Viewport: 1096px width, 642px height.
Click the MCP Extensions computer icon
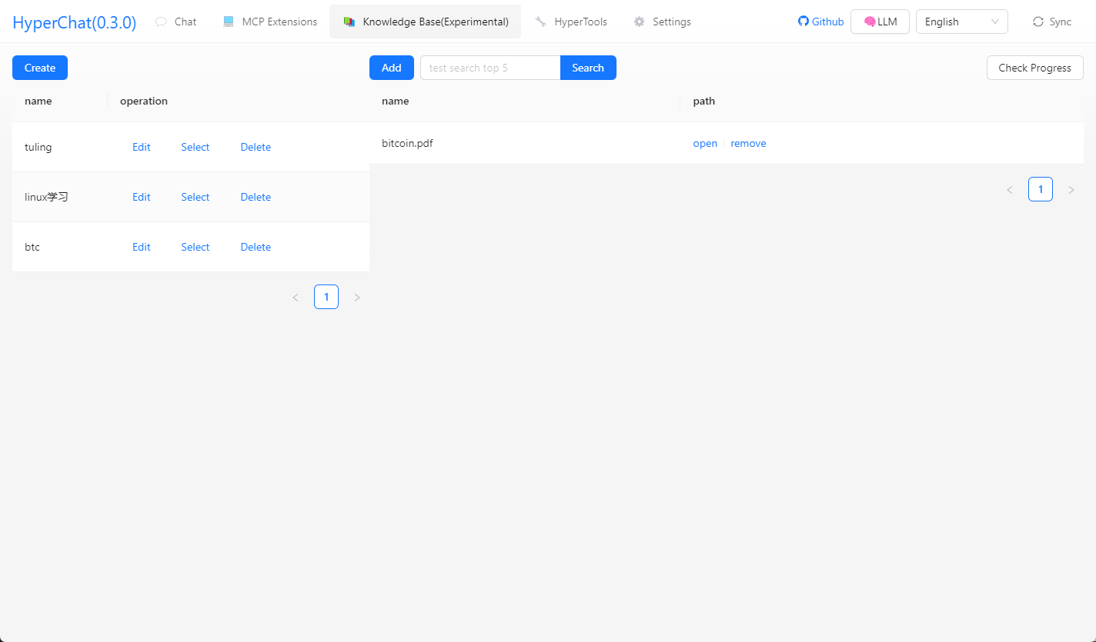click(x=229, y=22)
